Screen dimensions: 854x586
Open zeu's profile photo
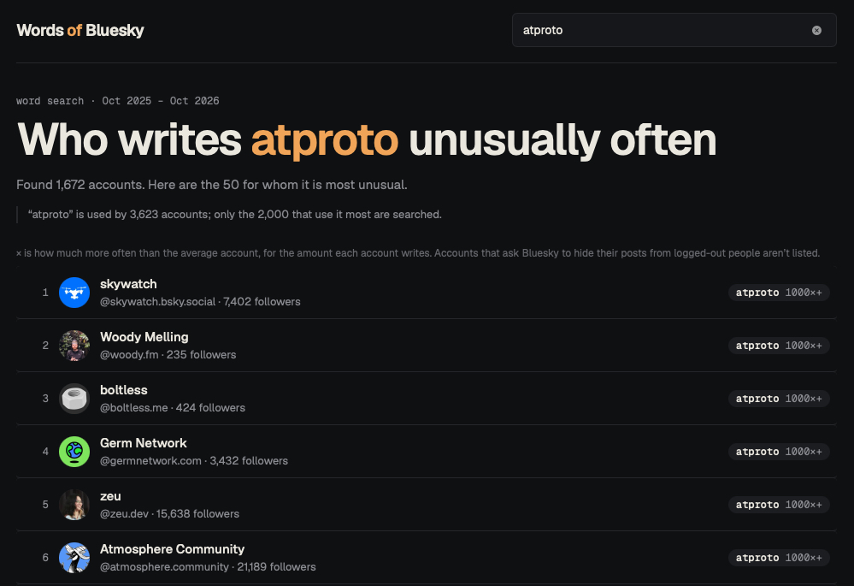point(74,505)
